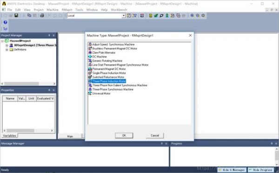Expand the Definitions folder node
Image resolution: width=279 pixels, height=173 pixels.
(x=7, y=49)
